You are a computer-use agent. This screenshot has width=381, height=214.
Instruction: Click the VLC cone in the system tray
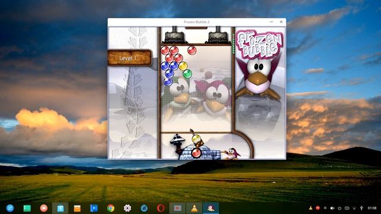click(311, 208)
